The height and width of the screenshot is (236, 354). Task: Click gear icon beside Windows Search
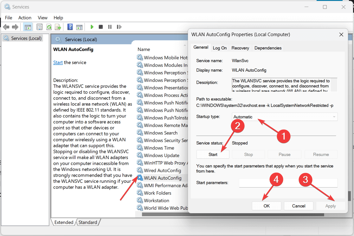140,133
